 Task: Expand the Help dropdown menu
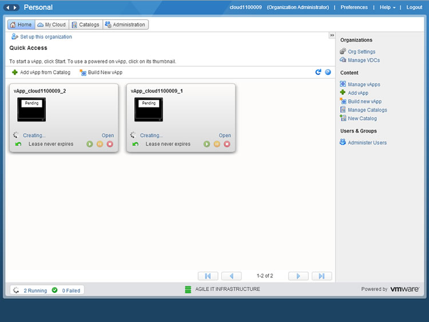(x=387, y=7)
